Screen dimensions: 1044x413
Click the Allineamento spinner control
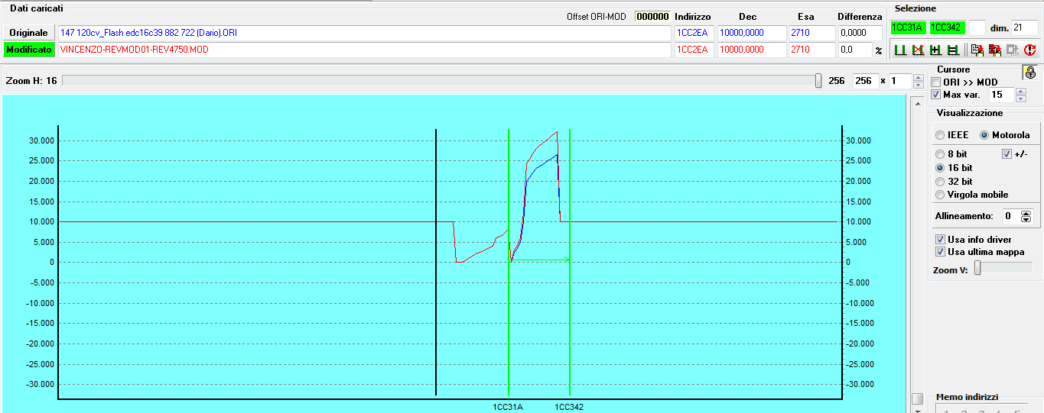click(x=1026, y=217)
